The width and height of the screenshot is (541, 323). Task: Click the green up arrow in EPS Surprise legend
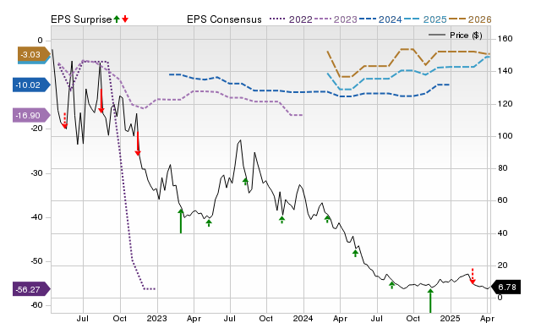point(117,19)
